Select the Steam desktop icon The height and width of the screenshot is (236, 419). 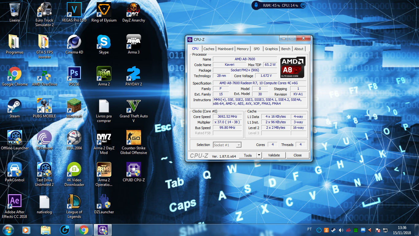tap(14, 108)
